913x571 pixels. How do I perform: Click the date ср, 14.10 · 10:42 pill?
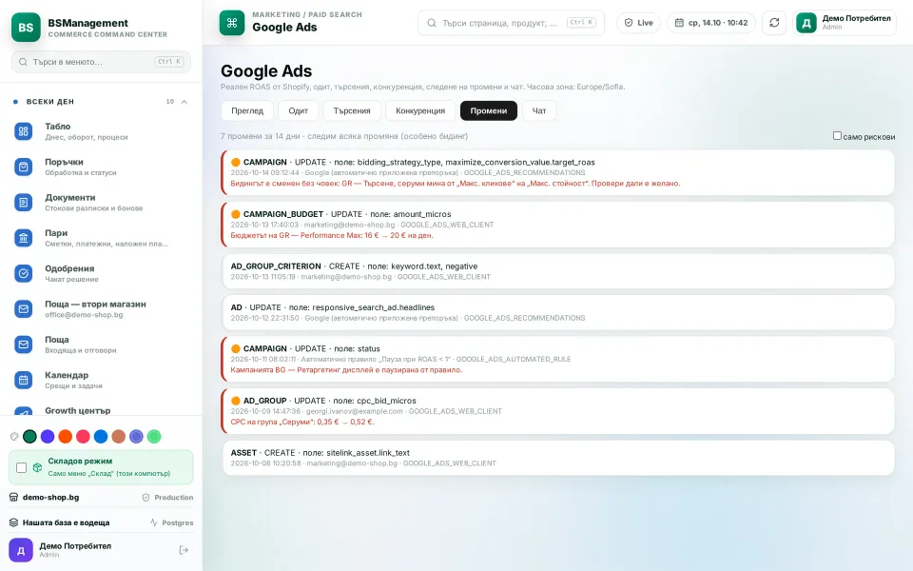point(711,23)
